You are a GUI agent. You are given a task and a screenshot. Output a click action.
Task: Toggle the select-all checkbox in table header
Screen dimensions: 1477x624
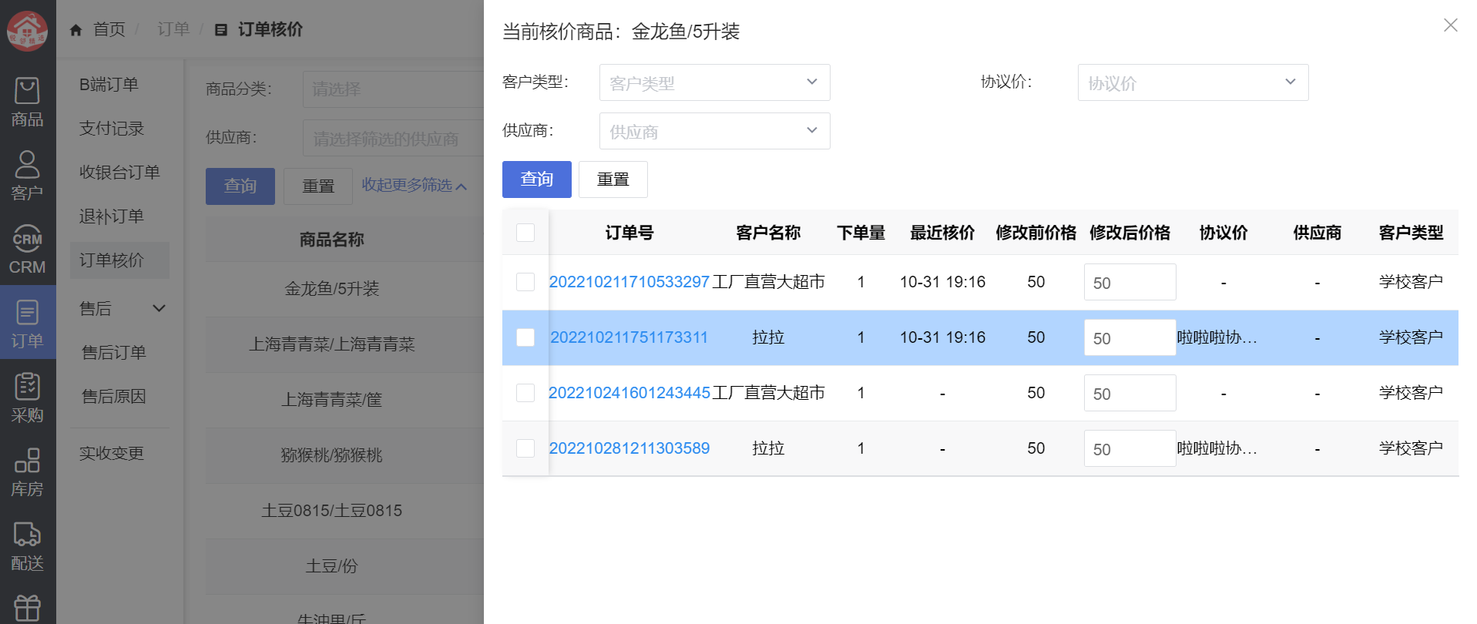click(x=525, y=233)
